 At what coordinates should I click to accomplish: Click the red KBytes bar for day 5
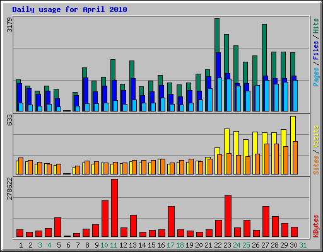(57, 227)
